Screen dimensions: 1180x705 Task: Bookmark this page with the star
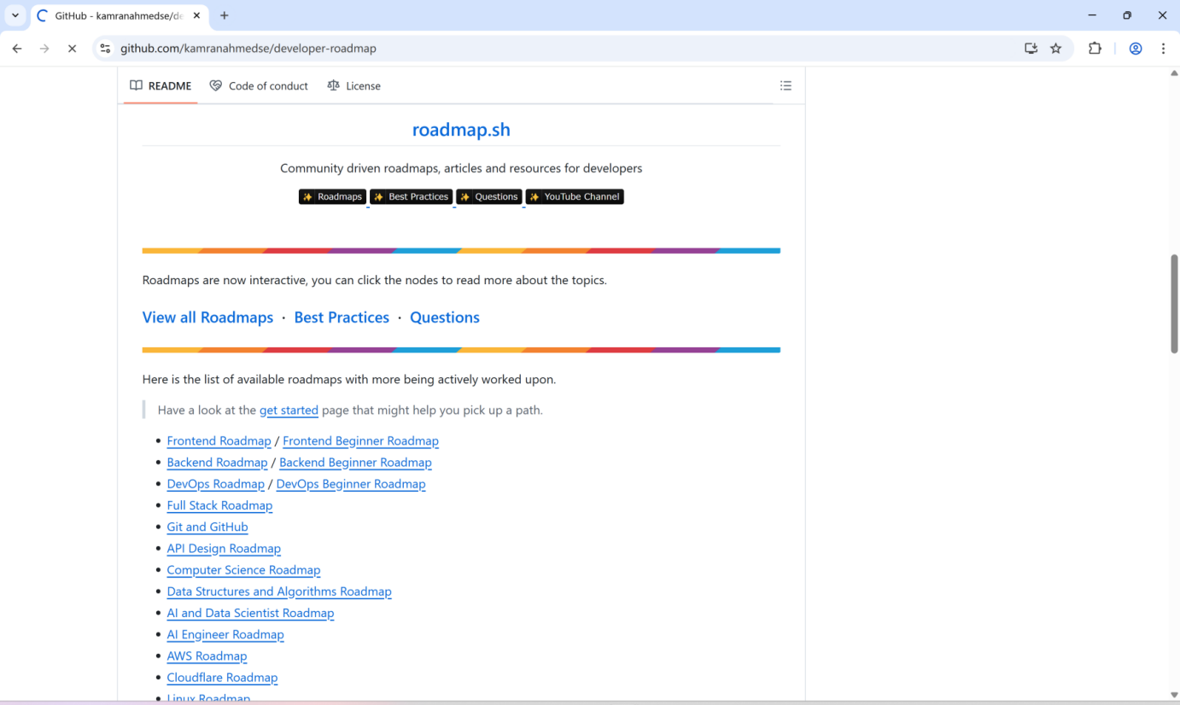click(1056, 49)
